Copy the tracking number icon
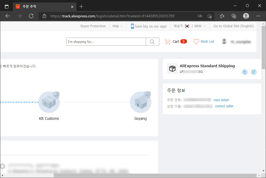The height and width of the screenshot is (178, 266). (245, 72)
